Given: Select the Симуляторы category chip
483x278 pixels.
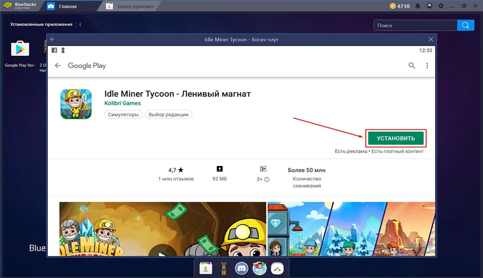Looking at the screenshot, I should (x=123, y=115).
